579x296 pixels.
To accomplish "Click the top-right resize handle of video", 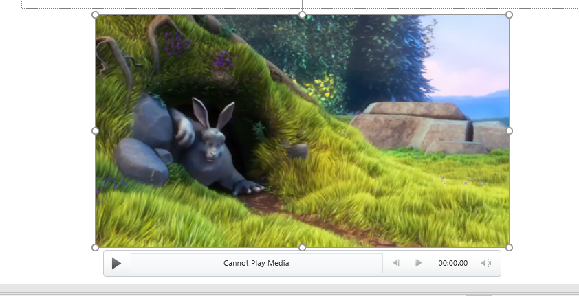I will [x=510, y=14].
